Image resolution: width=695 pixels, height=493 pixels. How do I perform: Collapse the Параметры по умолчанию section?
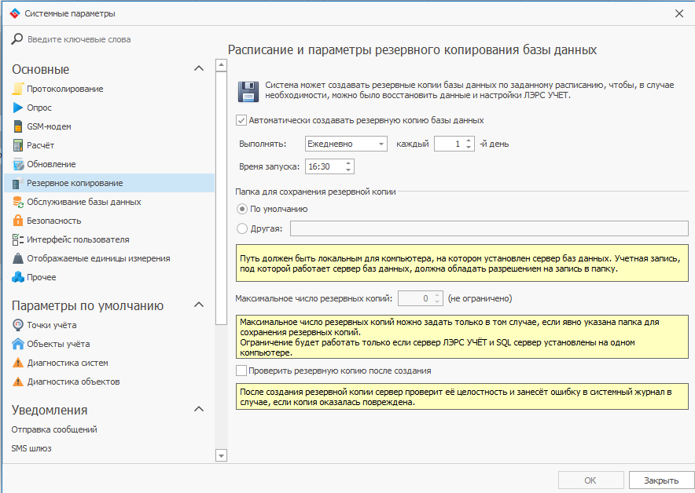(199, 305)
